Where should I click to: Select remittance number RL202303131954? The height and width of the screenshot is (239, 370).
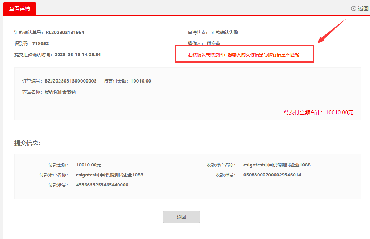click(x=65, y=33)
